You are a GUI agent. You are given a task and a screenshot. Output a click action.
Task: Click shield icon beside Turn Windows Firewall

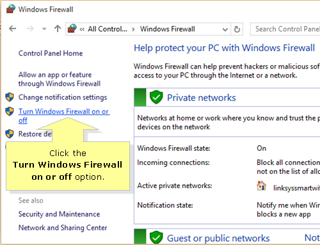10,111
